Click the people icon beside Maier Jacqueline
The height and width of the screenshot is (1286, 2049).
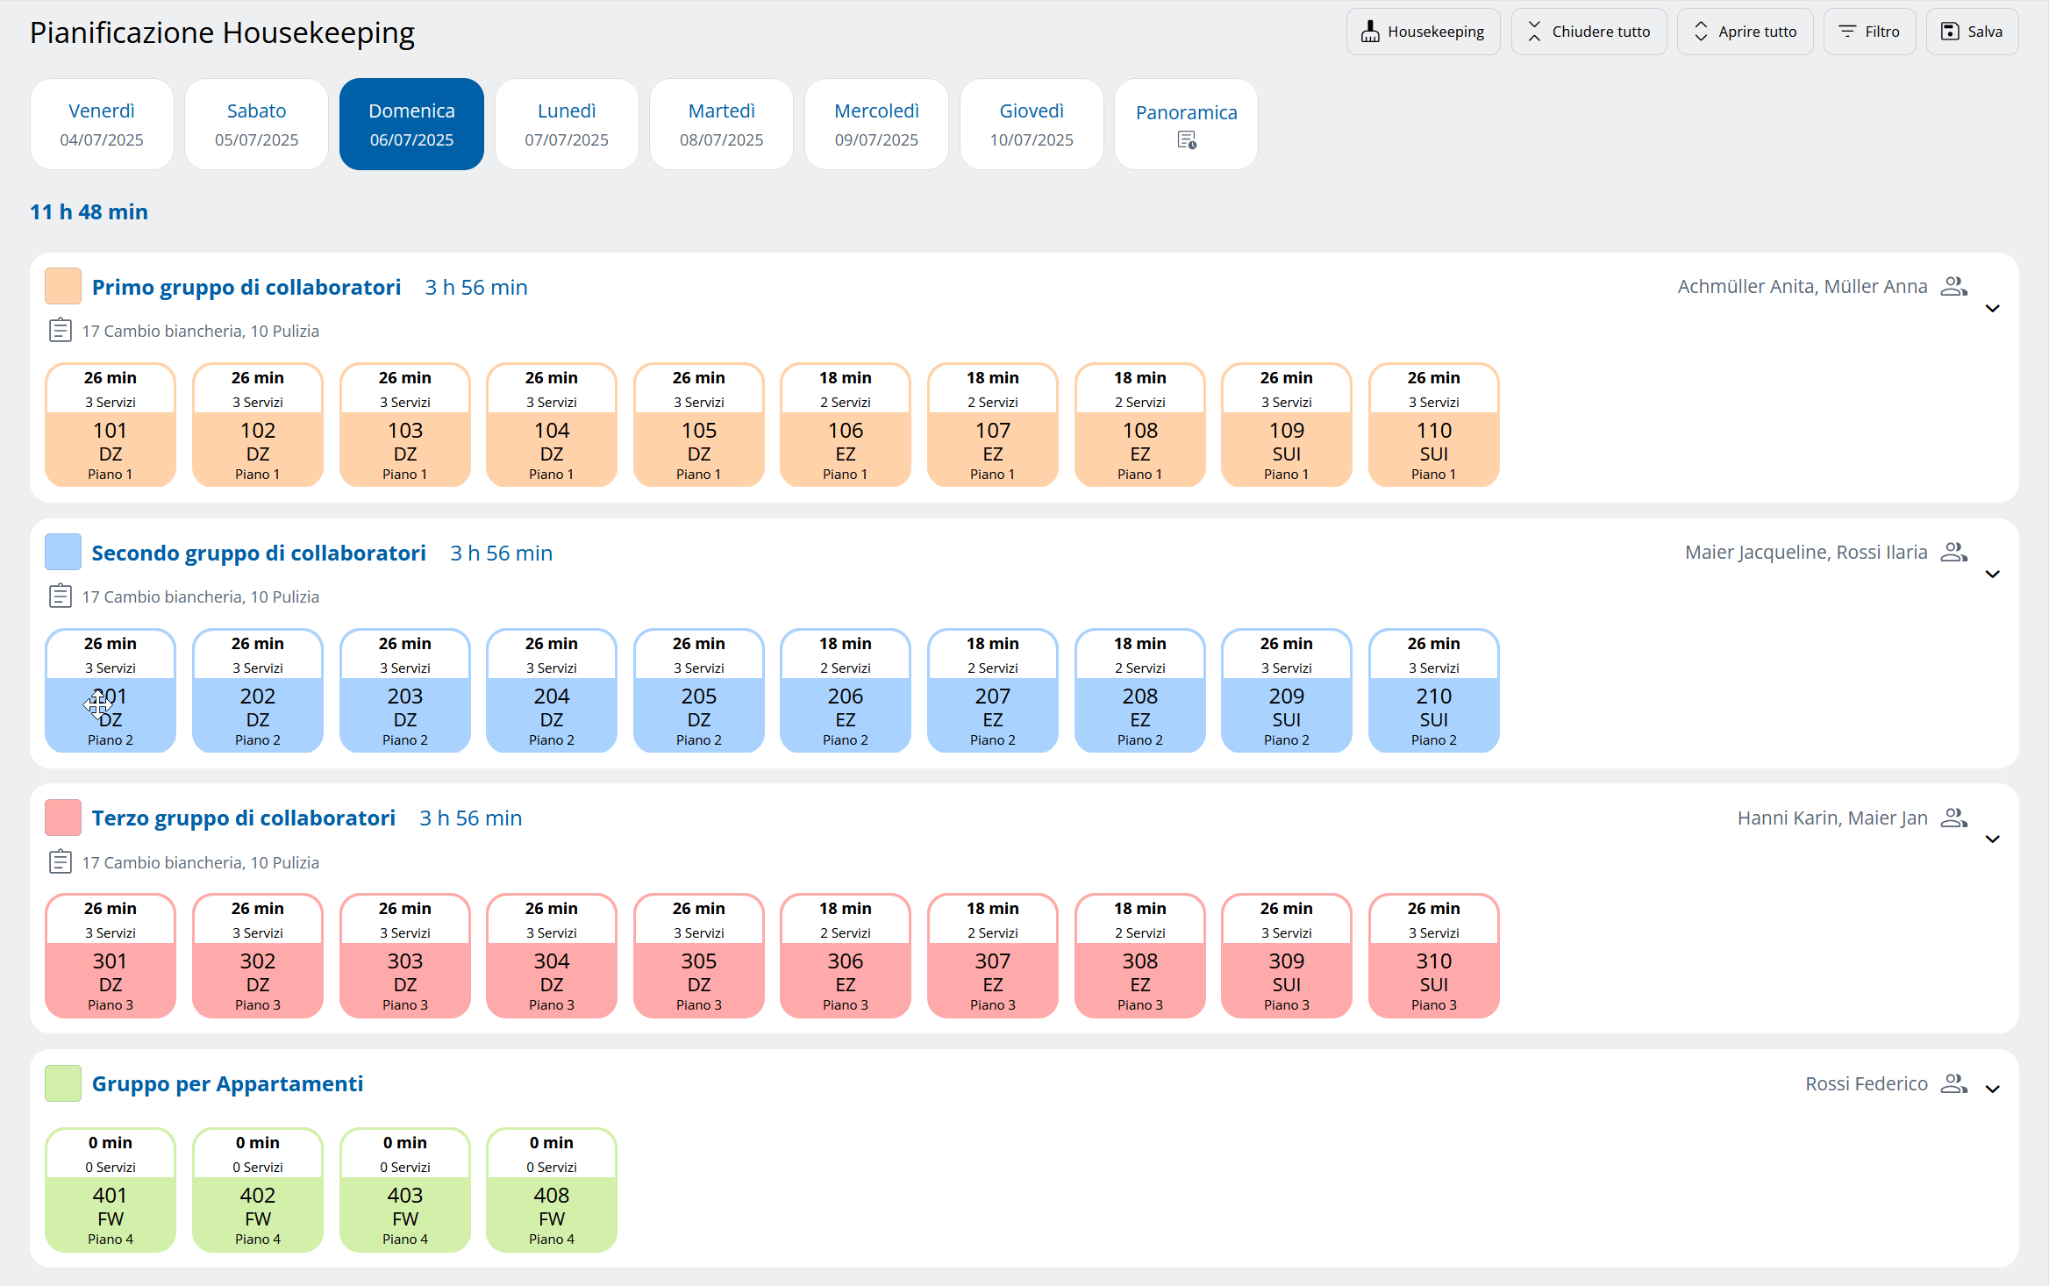point(1953,552)
